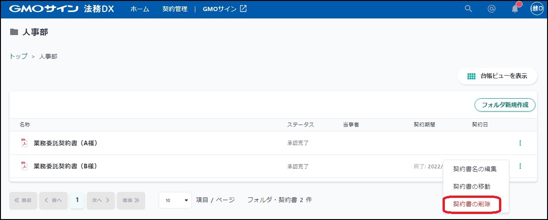The image size is (548, 220).
Task: Click the トップ breadcrumb link
Action: [18, 56]
